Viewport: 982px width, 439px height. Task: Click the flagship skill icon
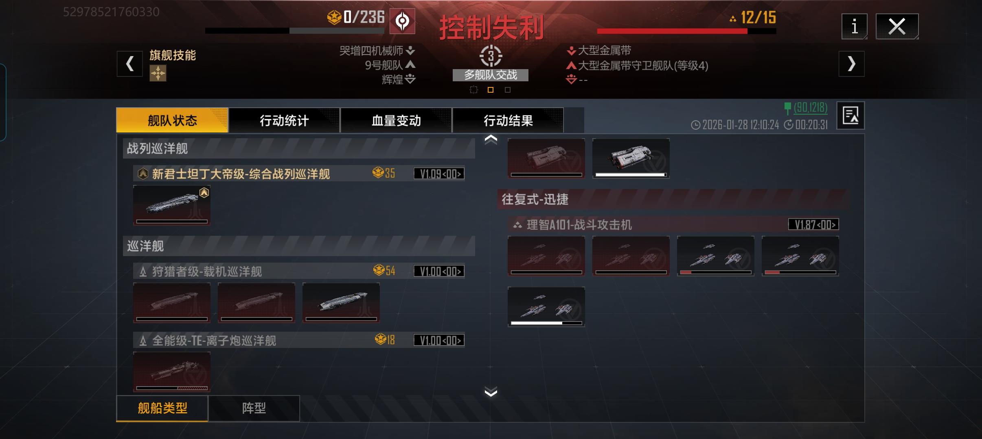point(158,73)
